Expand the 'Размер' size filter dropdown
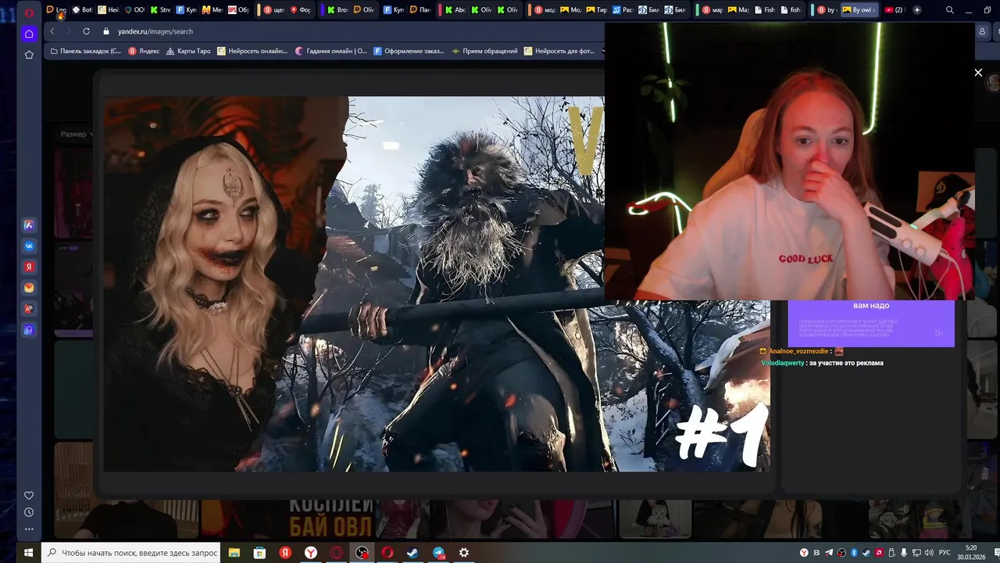 click(77, 134)
